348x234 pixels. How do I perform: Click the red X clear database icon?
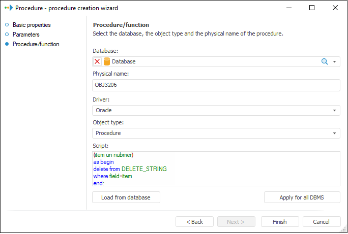98,61
